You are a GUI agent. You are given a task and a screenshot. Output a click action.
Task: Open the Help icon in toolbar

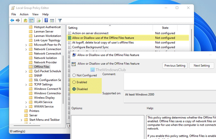pos(46,21)
